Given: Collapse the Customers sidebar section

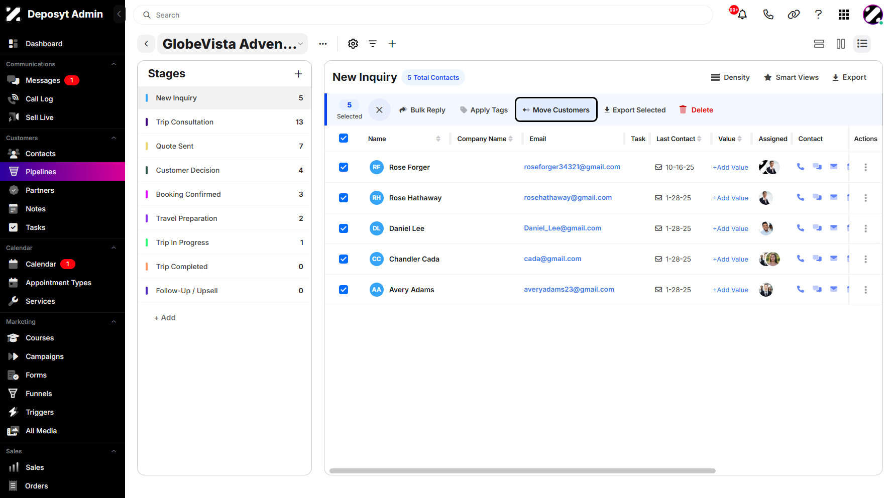Looking at the screenshot, I should pyautogui.click(x=114, y=138).
